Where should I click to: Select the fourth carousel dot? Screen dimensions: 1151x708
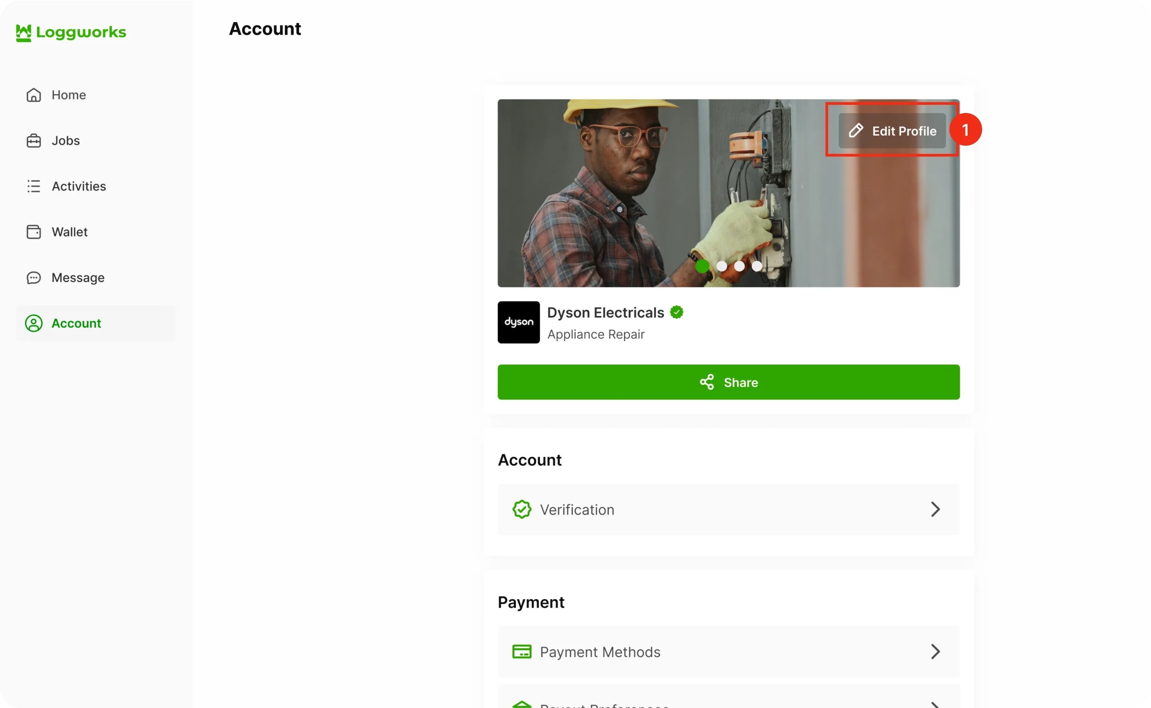click(756, 266)
